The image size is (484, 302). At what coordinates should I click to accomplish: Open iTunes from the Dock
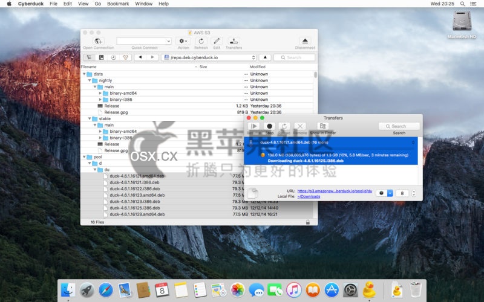pyautogui.click(x=294, y=290)
